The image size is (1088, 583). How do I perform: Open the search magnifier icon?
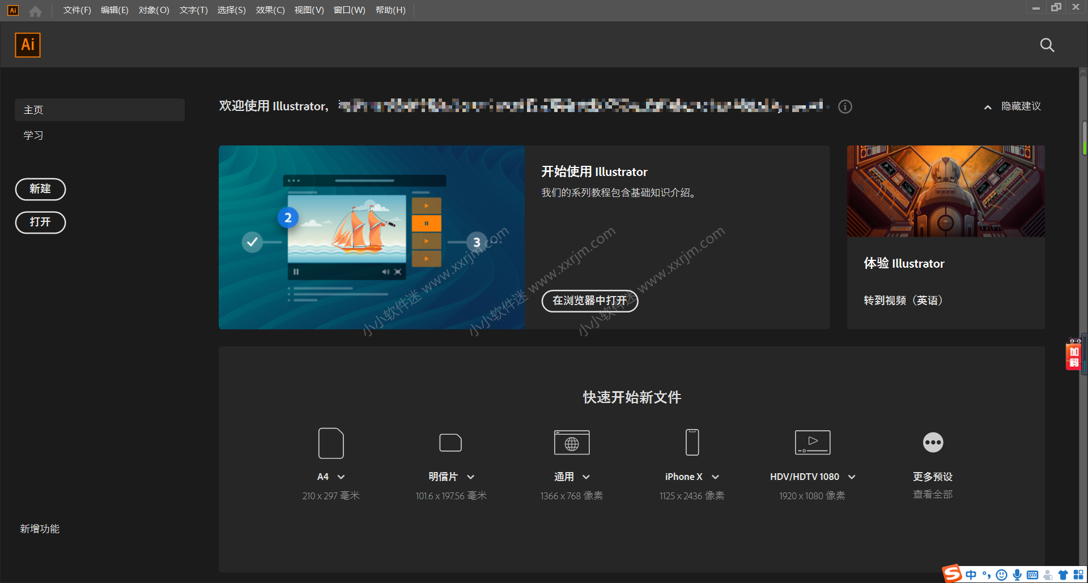pyautogui.click(x=1047, y=45)
